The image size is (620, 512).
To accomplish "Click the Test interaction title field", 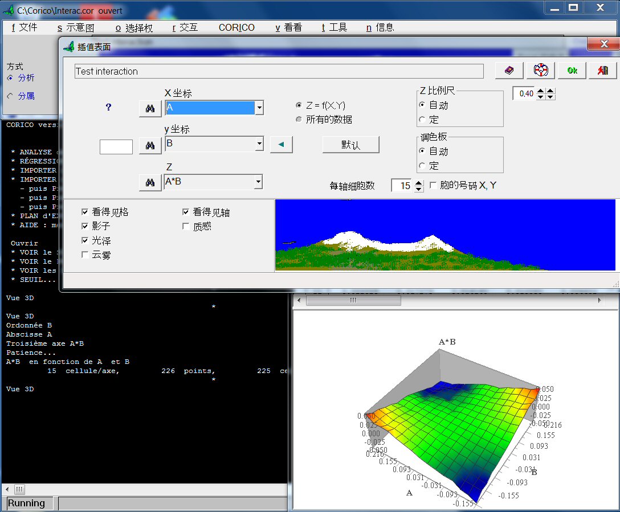I will pos(279,71).
